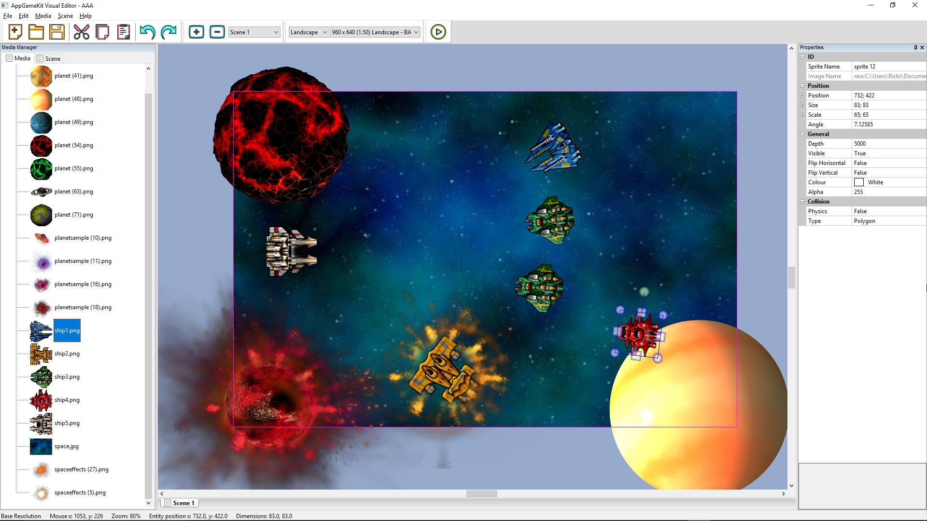Collapse the ID properties section
The width and height of the screenshot is (927, 521).
(802, 57)
